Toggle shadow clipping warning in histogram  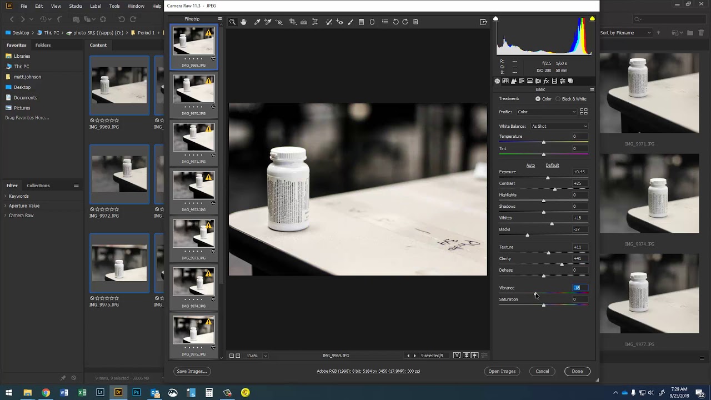click(495, 19)
